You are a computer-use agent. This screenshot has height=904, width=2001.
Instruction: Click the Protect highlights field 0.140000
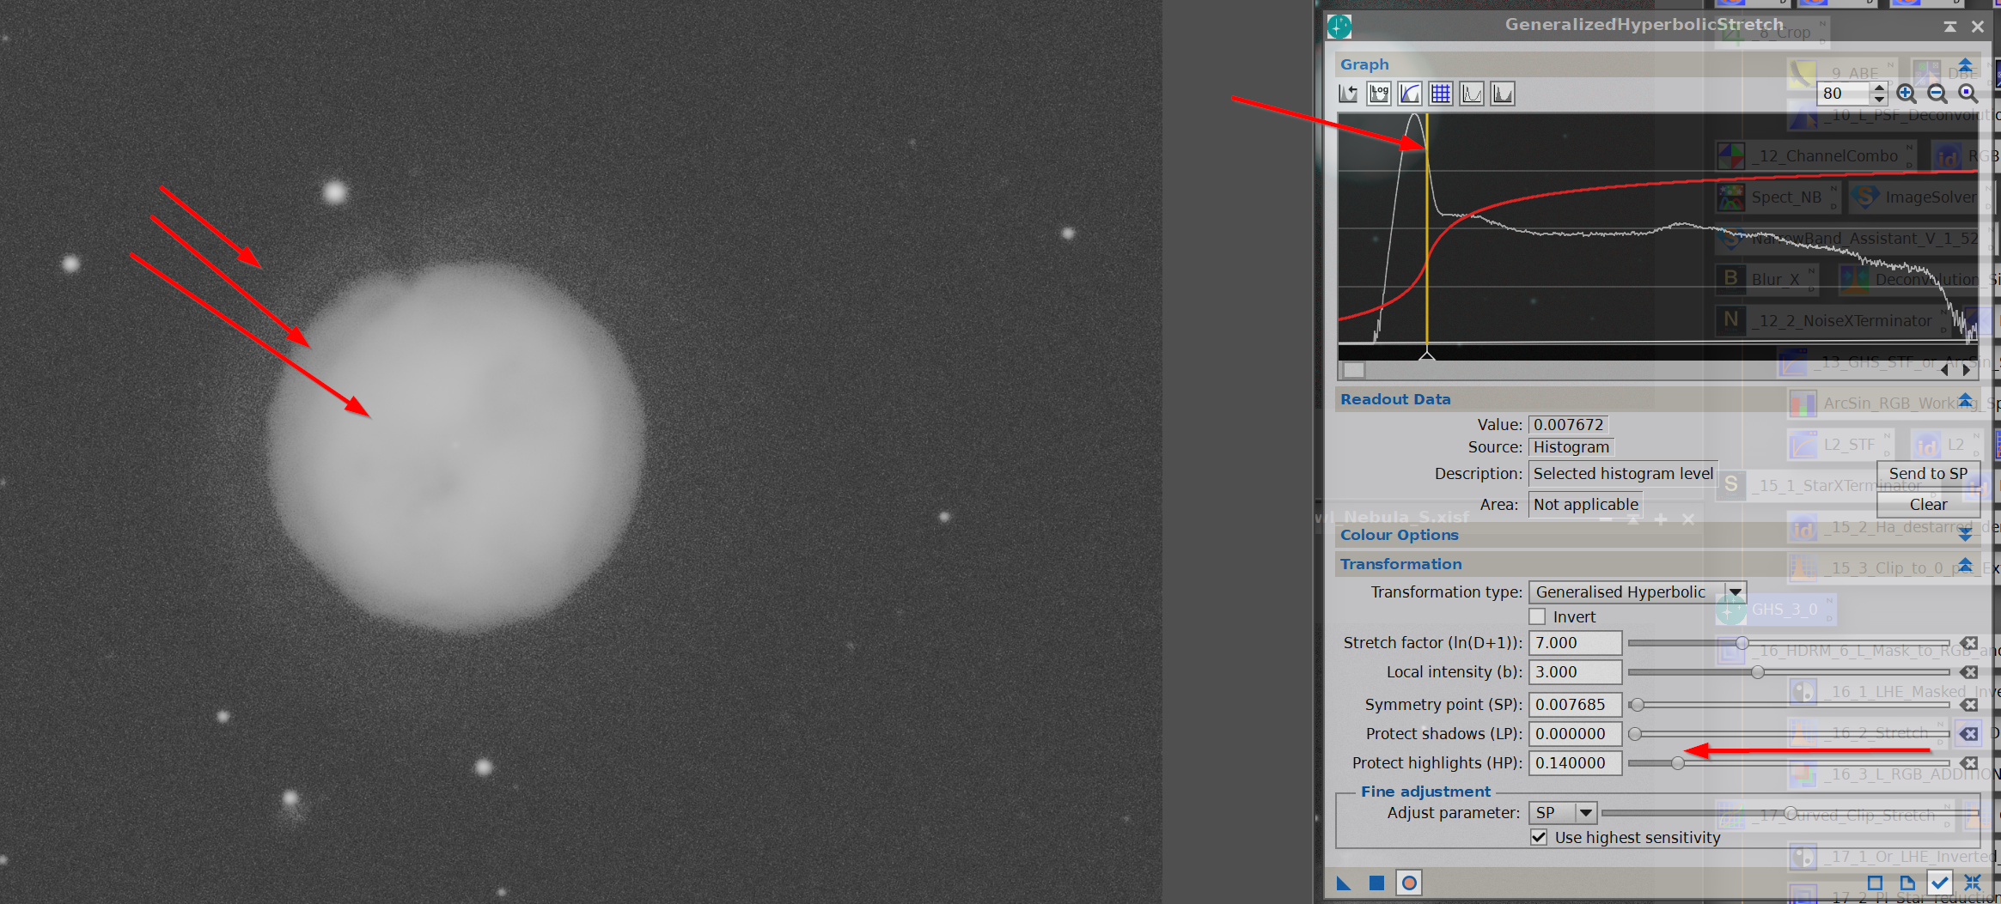[x=1575, y=763]
